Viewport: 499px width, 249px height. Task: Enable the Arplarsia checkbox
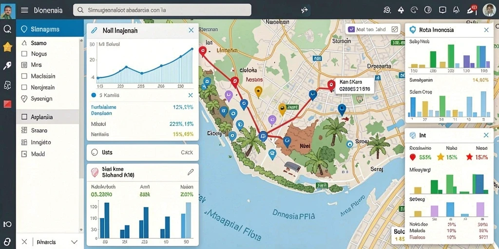point(24,117)
